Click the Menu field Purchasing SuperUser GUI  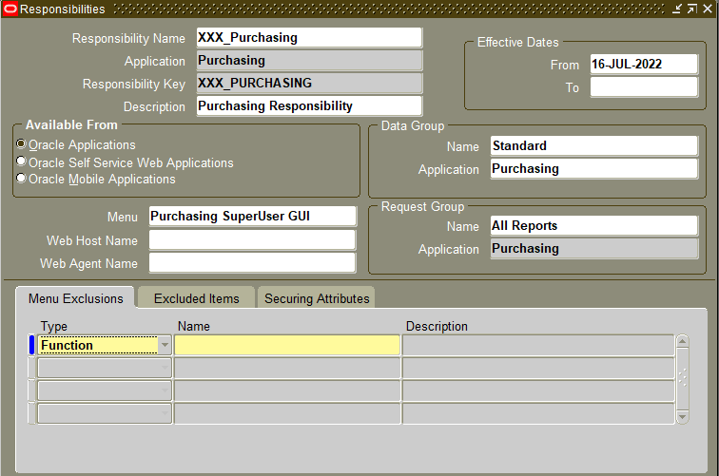click(x=253, y=217)
